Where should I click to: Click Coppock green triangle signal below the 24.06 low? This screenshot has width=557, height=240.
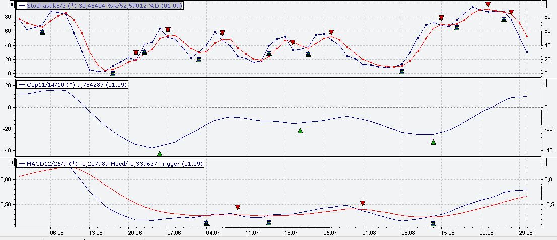pyautogui.click(x=160, y=154)
